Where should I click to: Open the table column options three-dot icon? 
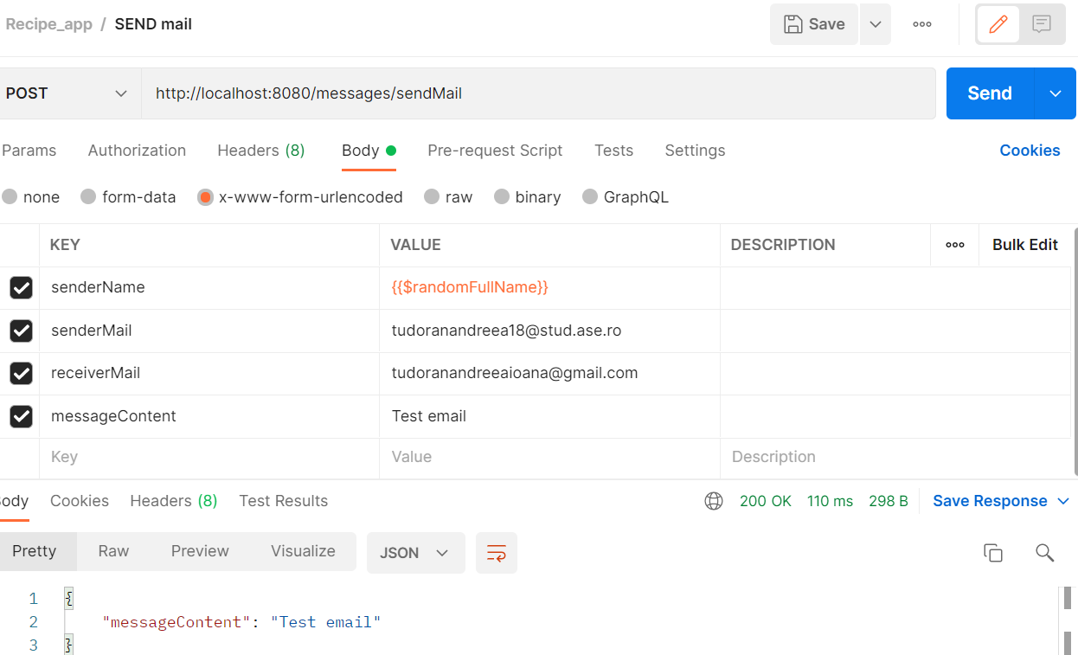click(x=955, y=245)
